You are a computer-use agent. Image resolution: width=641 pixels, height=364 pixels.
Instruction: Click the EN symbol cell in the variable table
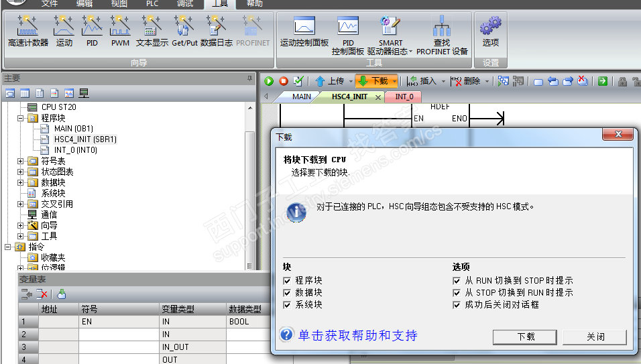119,322
